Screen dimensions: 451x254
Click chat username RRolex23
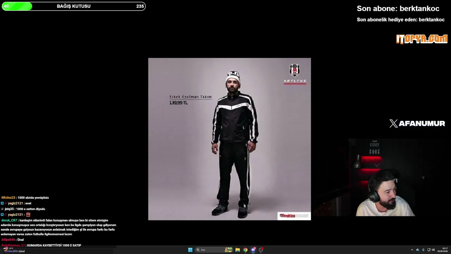point(8,198)
